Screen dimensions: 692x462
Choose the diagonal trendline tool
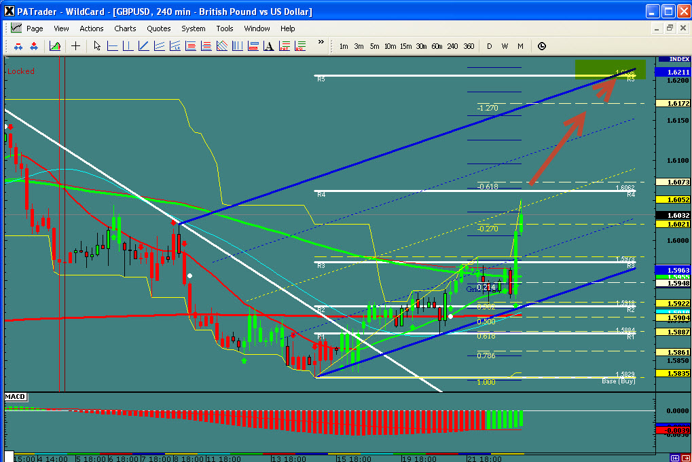tap(144, 46)
